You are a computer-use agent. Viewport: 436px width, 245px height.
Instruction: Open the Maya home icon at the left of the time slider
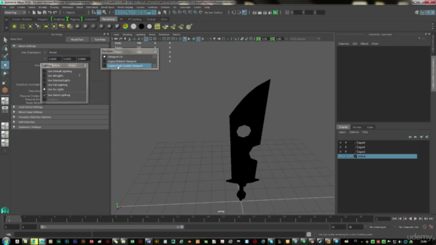5,210
